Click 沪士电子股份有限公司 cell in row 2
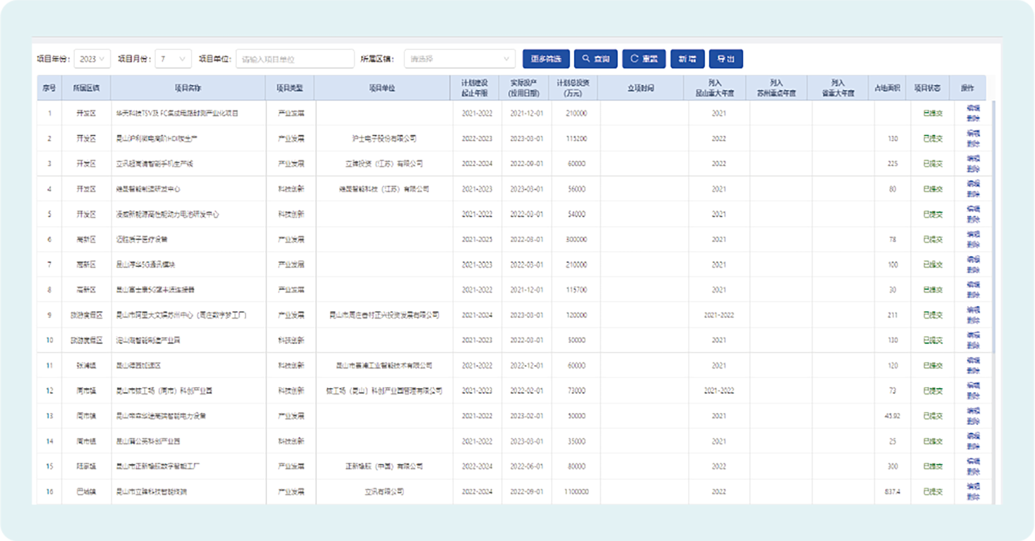Screen dimensions: 1035x541 tap(384, 139)
